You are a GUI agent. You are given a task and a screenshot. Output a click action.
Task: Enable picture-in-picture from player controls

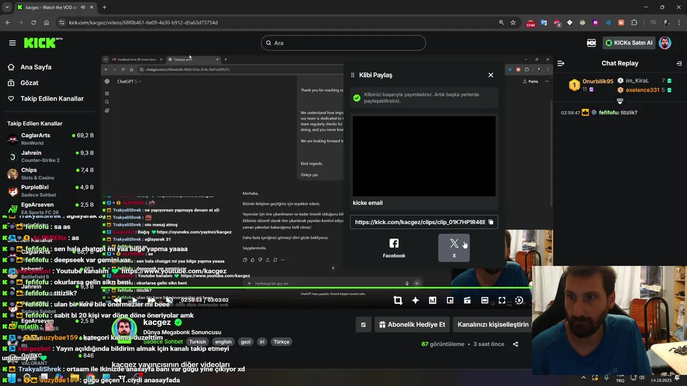click(x=450, y=300)
